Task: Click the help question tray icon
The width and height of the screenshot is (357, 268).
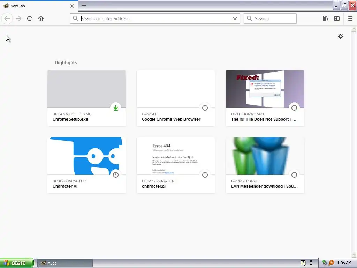Action: (303, 263)
